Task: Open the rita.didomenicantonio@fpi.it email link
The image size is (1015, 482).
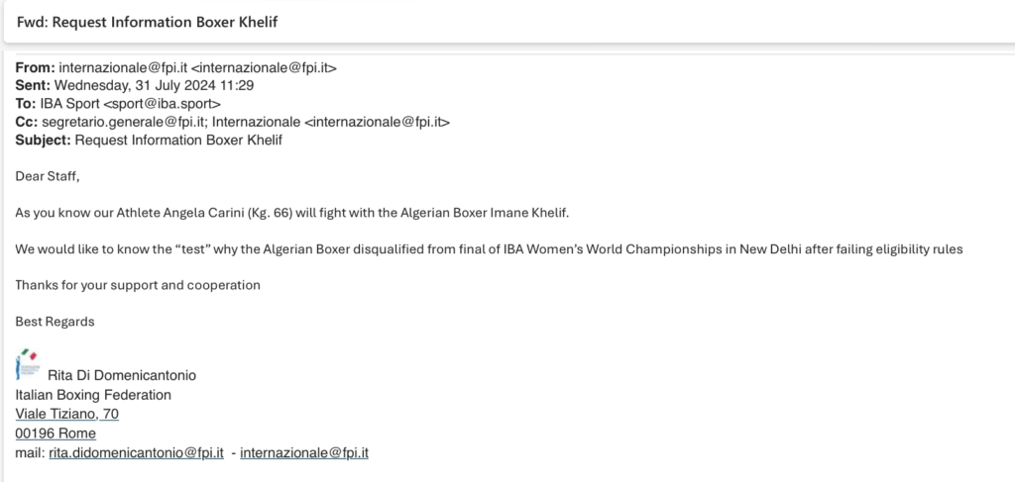Action: (136, 453)
